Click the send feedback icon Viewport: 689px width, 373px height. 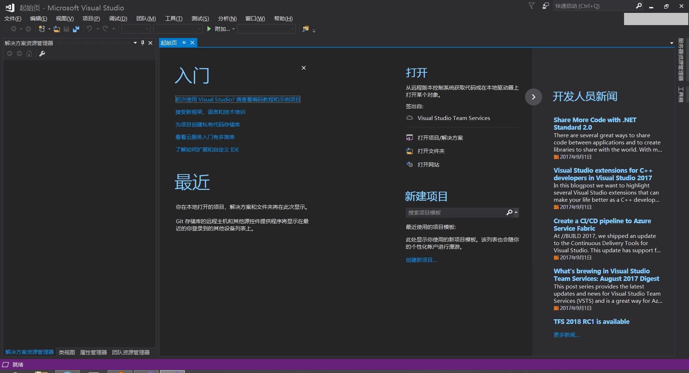[x=546, y=6]
